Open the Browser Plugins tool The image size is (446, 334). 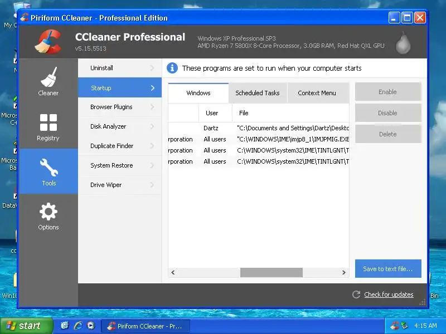pyautogui.click(x=120, y=107)
